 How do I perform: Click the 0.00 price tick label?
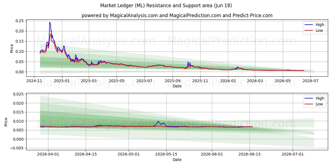click(19, 72)
